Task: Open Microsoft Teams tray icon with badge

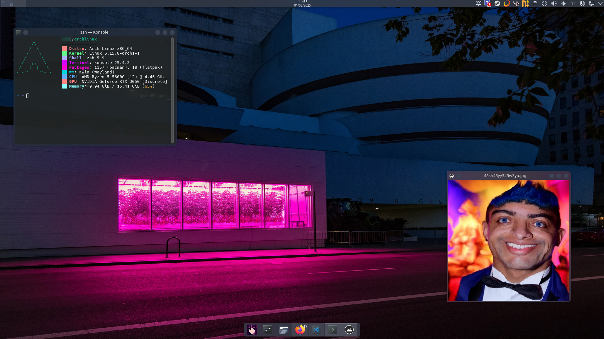Action: 488,3
